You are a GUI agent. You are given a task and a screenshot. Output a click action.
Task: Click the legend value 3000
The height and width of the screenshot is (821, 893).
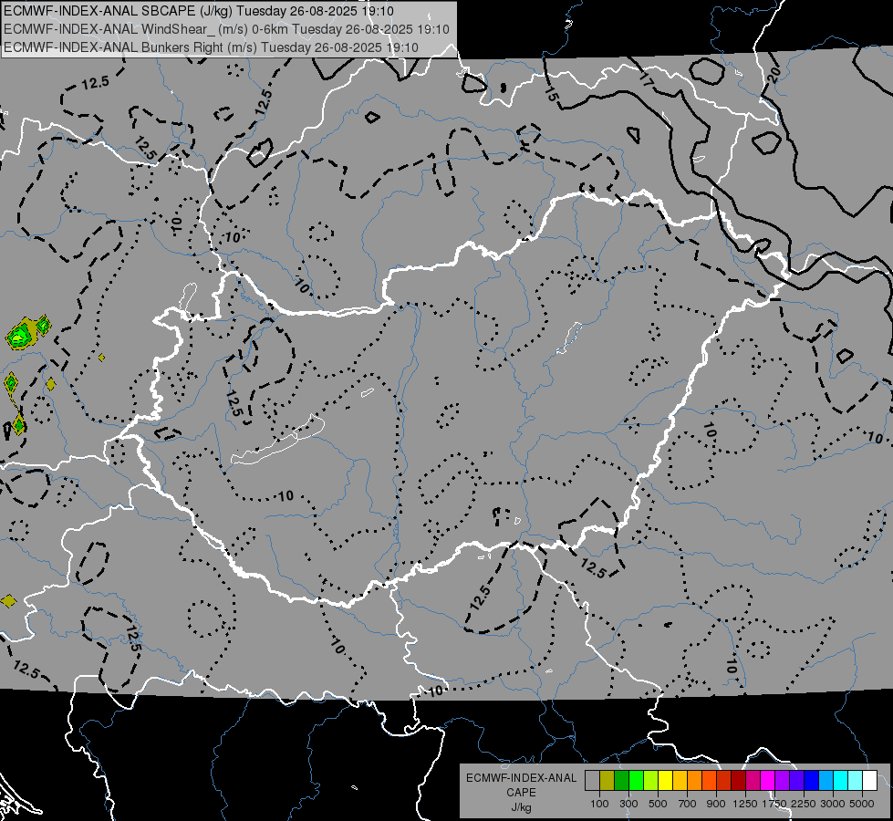click(x=833, y=804)
